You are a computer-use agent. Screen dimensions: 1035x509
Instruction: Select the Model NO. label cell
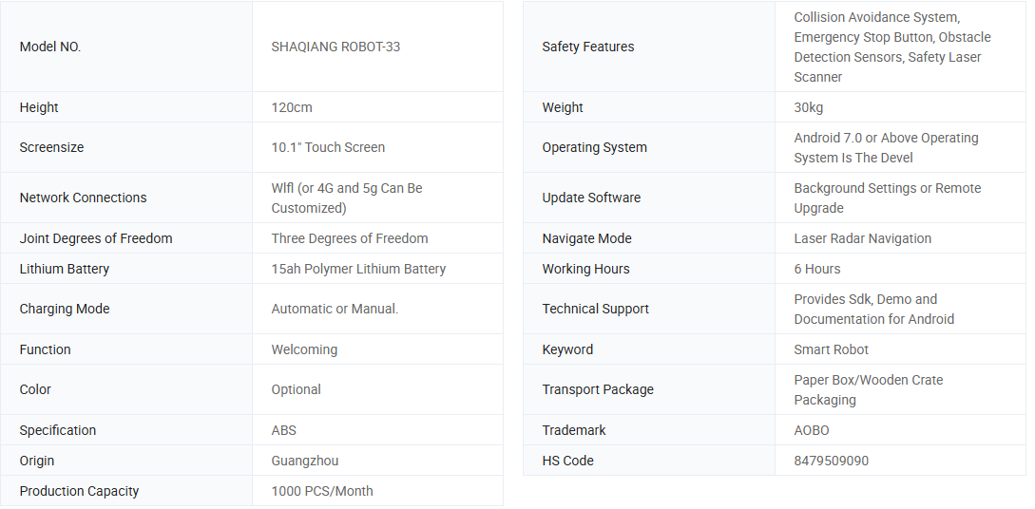[x=50, y=47]
